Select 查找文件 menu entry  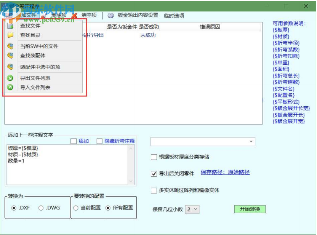(30, 26)
